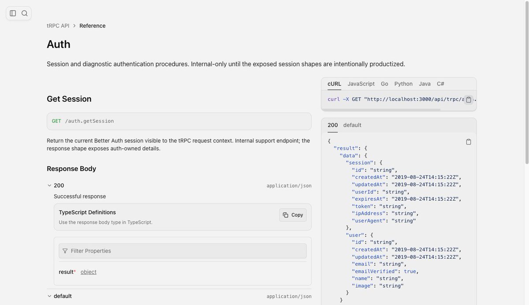Screen dimensions: 529x305
Task: Click the filter funnel icon
Action: [x=65, y=251]
